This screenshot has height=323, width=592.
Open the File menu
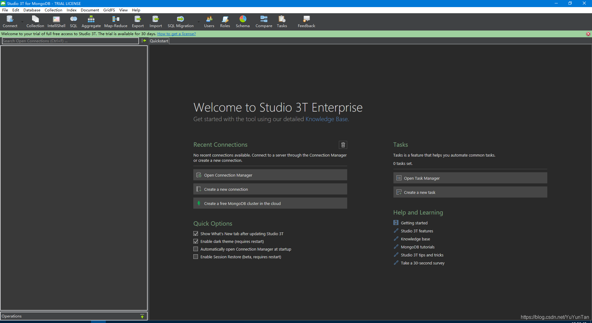pos(5,10)
